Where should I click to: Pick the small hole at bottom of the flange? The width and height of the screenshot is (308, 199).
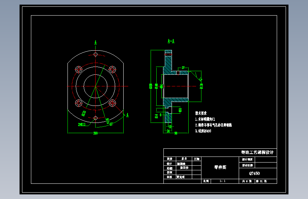click(96, 118)
